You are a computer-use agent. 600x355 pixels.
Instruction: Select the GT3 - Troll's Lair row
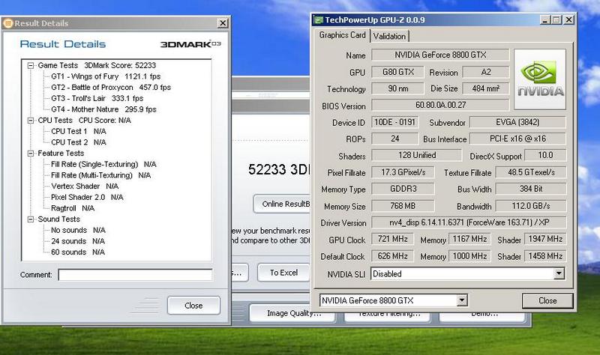click(x=97, y=99)
